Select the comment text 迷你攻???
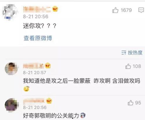Image resolution: width=145 pixels, height=120 pixels. pos(40,26)
